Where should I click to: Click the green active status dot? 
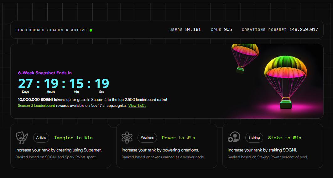click(91, 30)
